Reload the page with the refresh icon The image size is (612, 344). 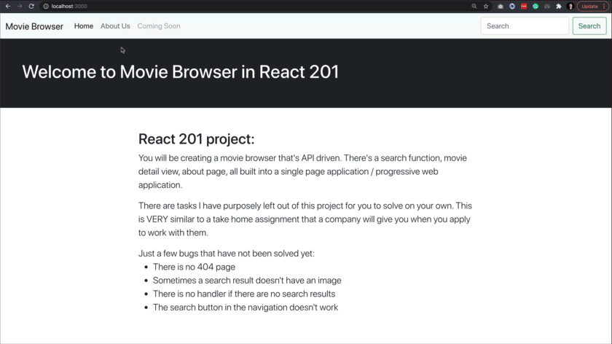coord(31,7)
